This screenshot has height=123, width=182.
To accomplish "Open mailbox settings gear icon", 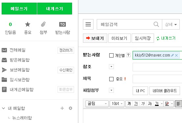I will pos(70,108).
